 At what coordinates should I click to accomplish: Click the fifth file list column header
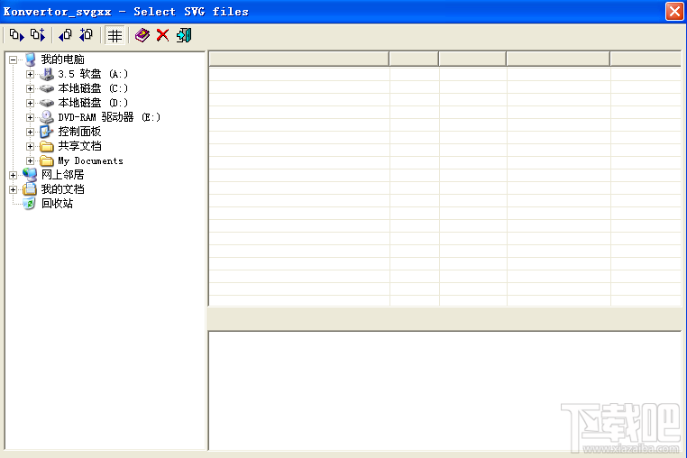coord(646,59)
